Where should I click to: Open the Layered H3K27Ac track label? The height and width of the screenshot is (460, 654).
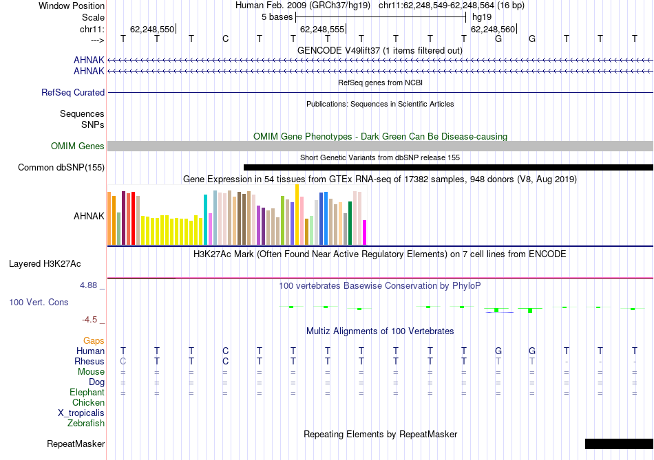tap(45, 264)
